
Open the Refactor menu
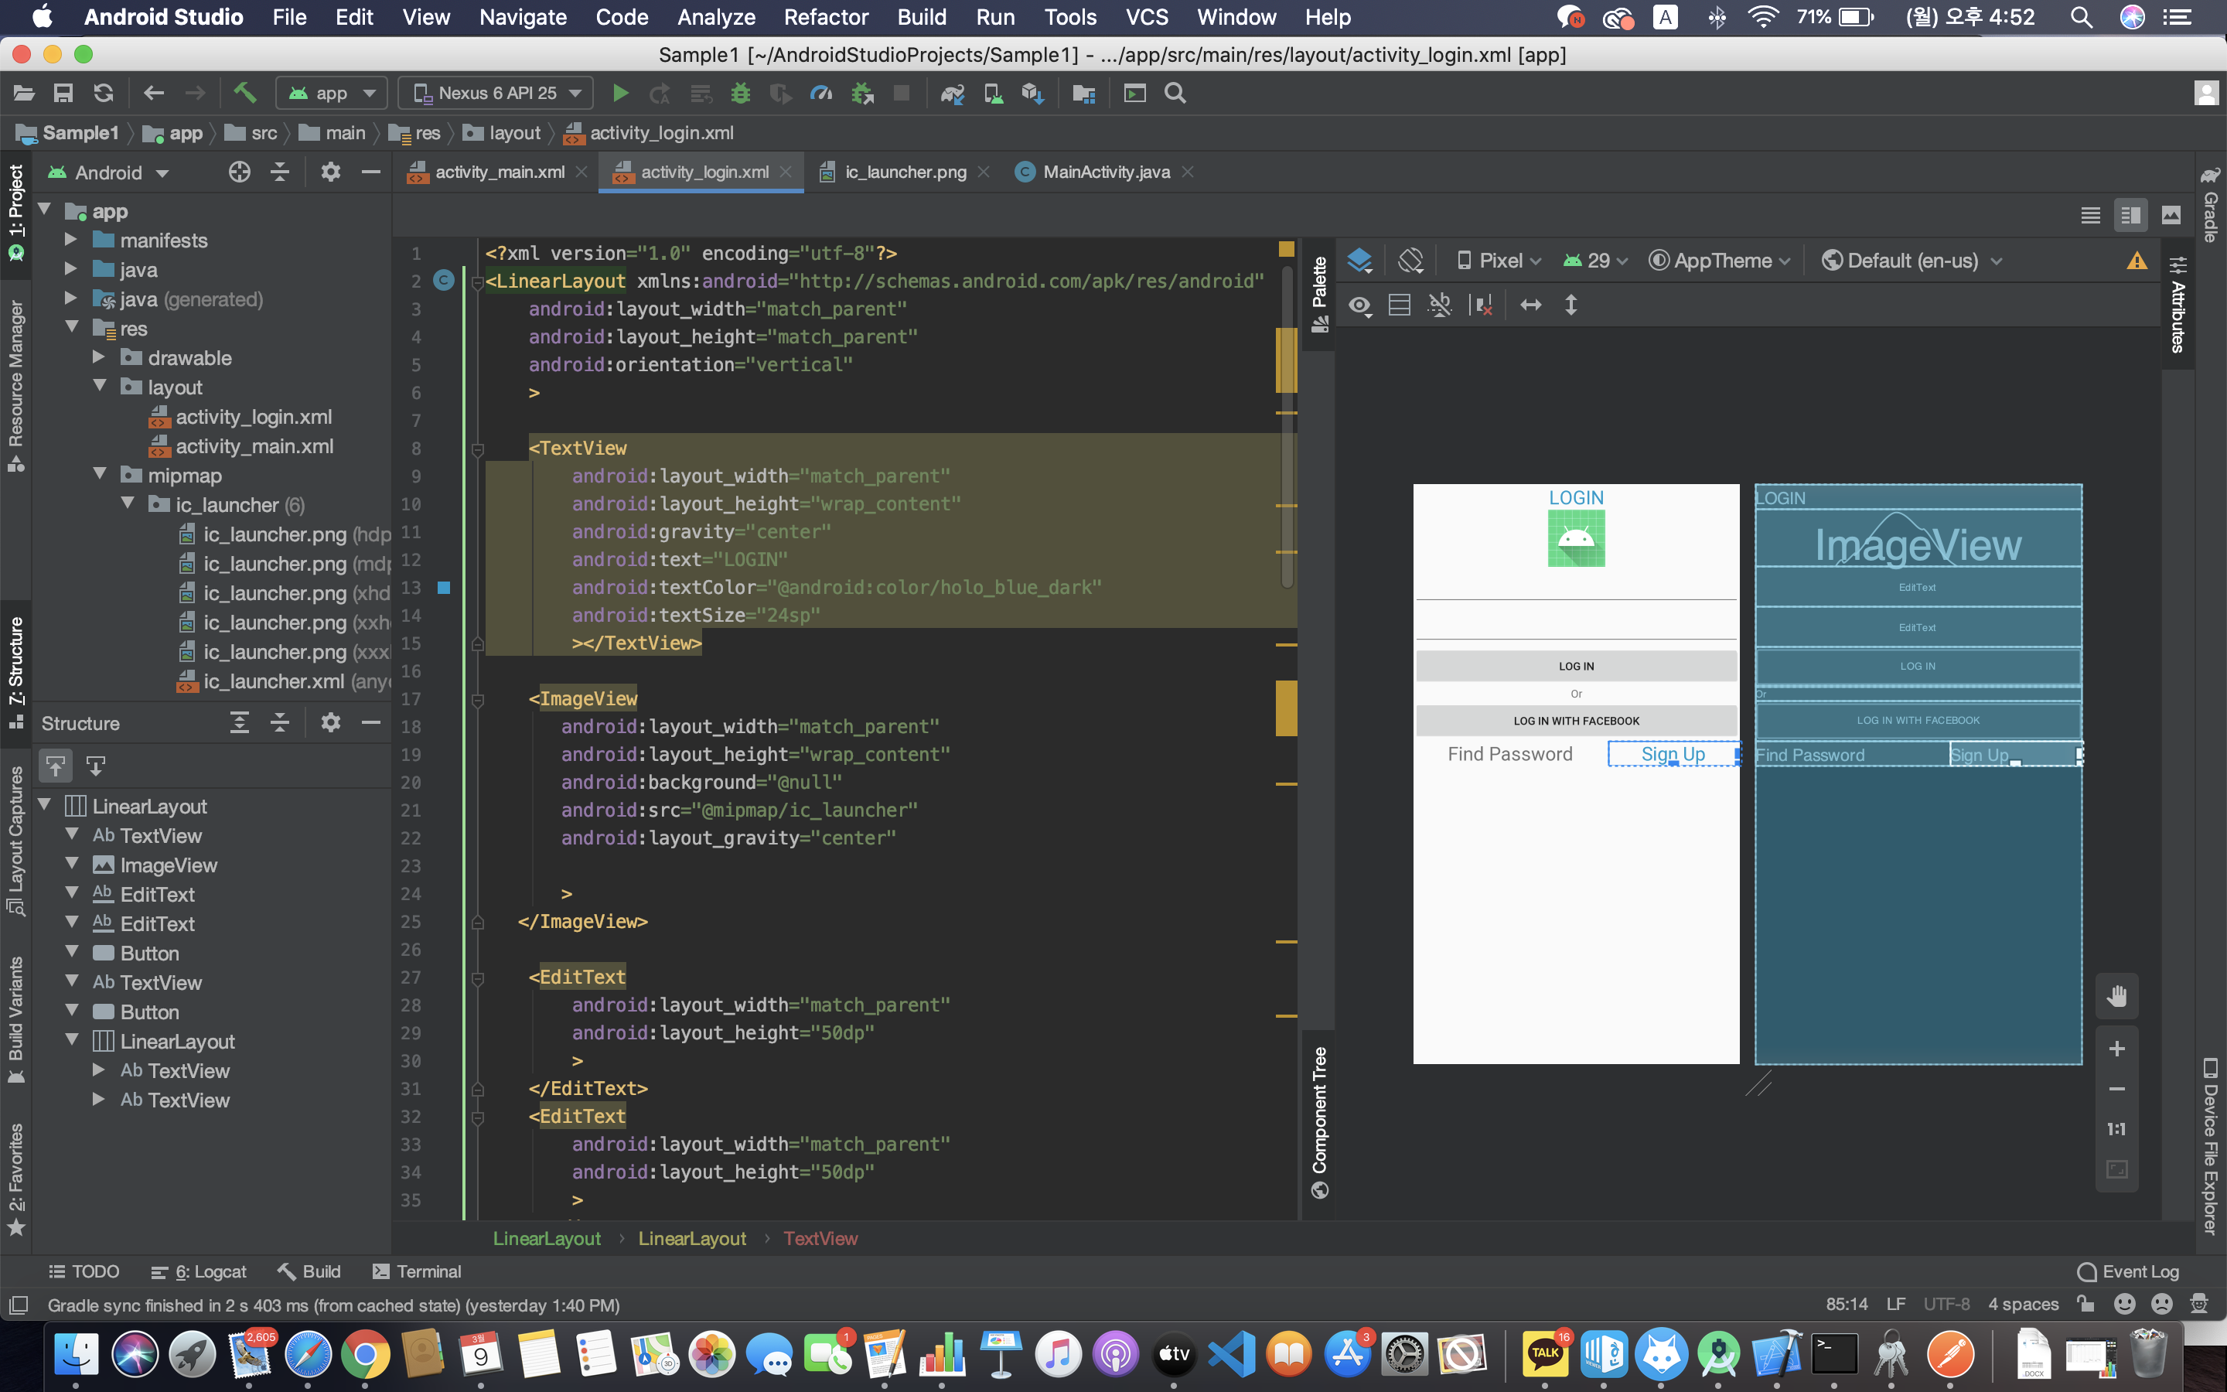tap(824, 18)
